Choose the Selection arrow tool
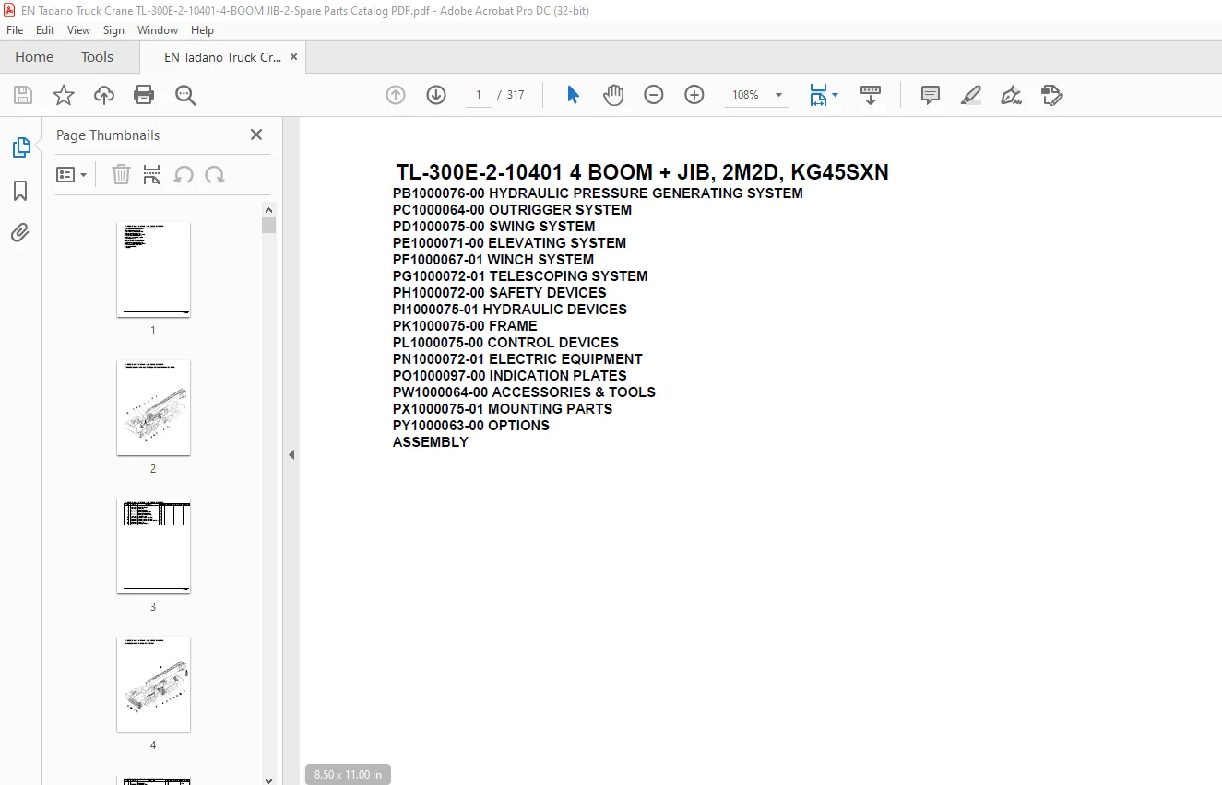This screenshot has width=1222, height=785. [573, 95]
